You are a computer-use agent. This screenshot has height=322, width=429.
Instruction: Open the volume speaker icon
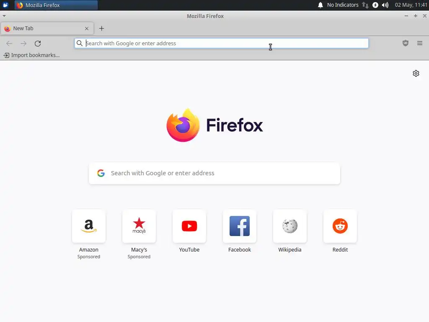pyautogui.click(x=385, y=5)
